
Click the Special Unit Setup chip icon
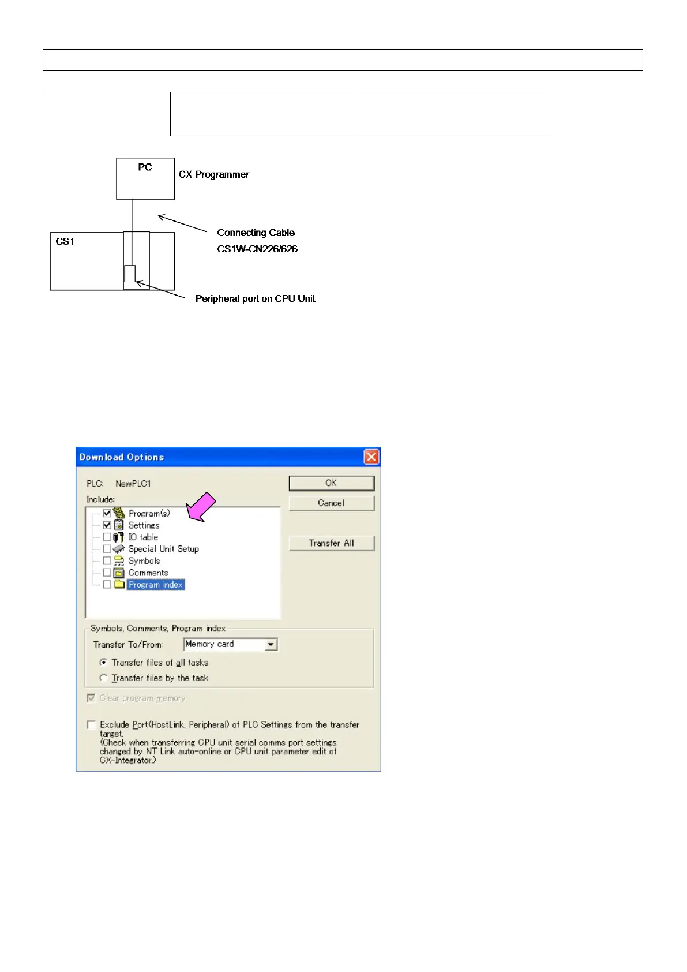(x=119, y=549)
